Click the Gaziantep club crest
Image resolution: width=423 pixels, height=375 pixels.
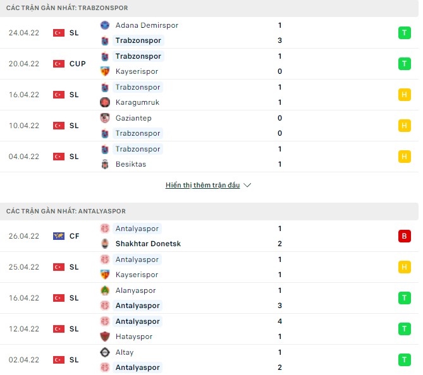(x=105, y=118)
